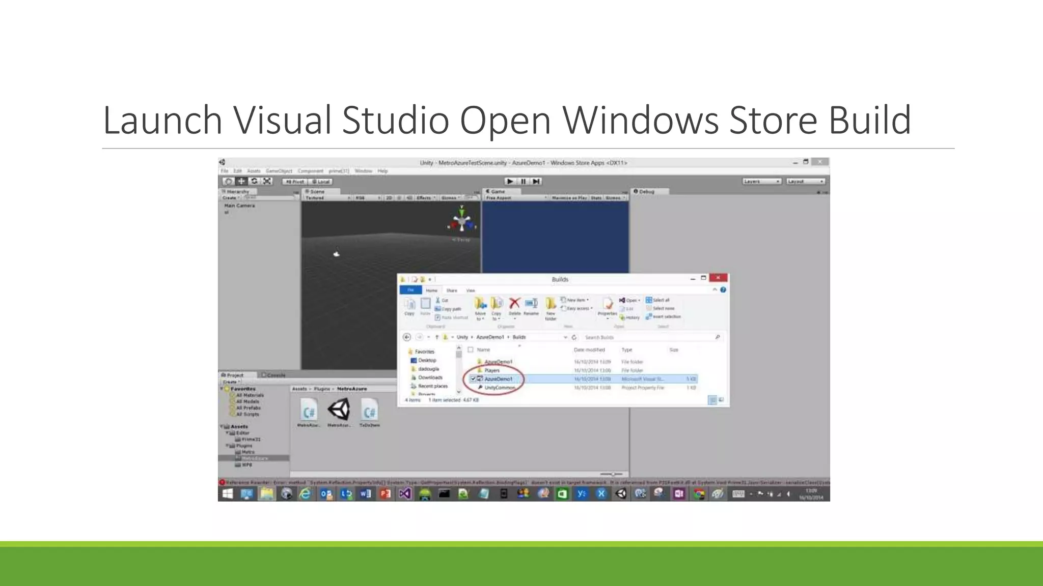Open the File tab in Builds Explorer window
The width and height of the screenshot is (1043, 586).
click(410, 290)
